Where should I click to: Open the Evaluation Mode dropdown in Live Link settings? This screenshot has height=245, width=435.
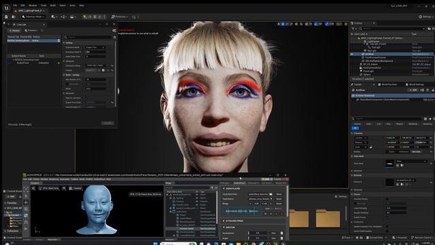[x=95, y=48]
